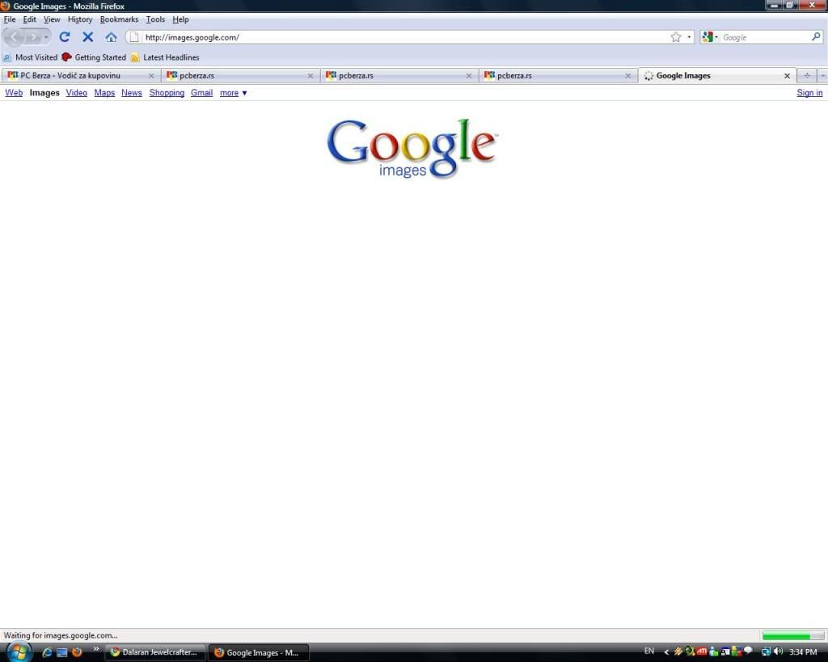
Task: Close the PC Berza - Vodič za kupovinu tab
Action: [x=151, y=76]
